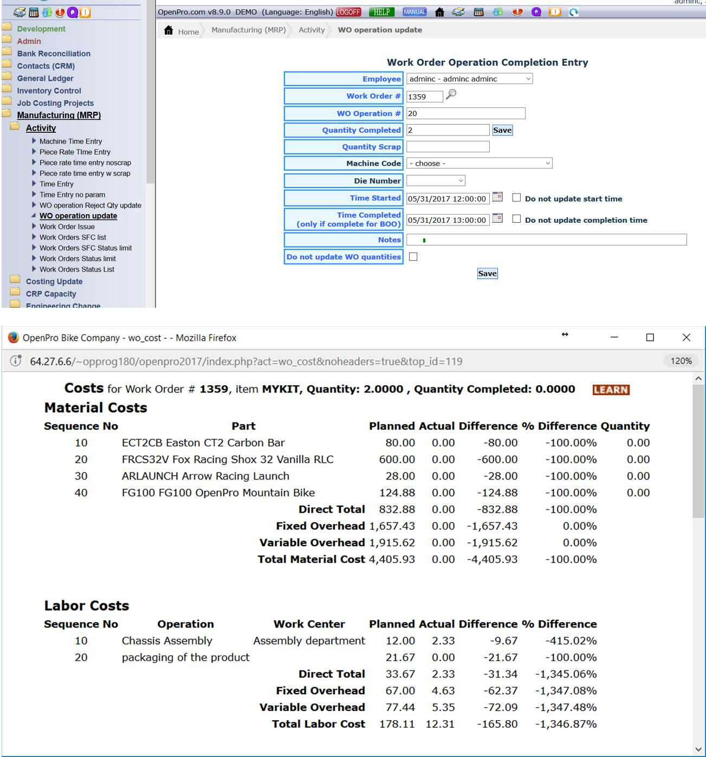Open the Die Number dropdown

point(436,180)
